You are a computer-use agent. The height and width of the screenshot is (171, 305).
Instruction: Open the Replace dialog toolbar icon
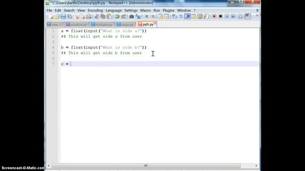point(138,17)
